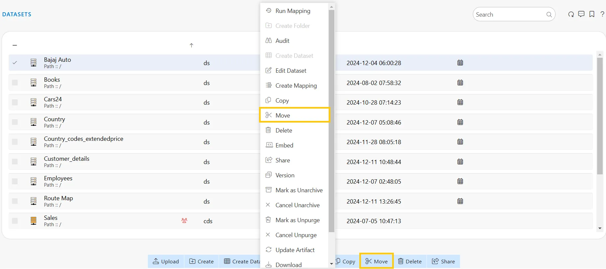Image resolution: width=606 pixels, height=269 pixels.
Task: Open help question mark icon
Action: tap(602, 14)
